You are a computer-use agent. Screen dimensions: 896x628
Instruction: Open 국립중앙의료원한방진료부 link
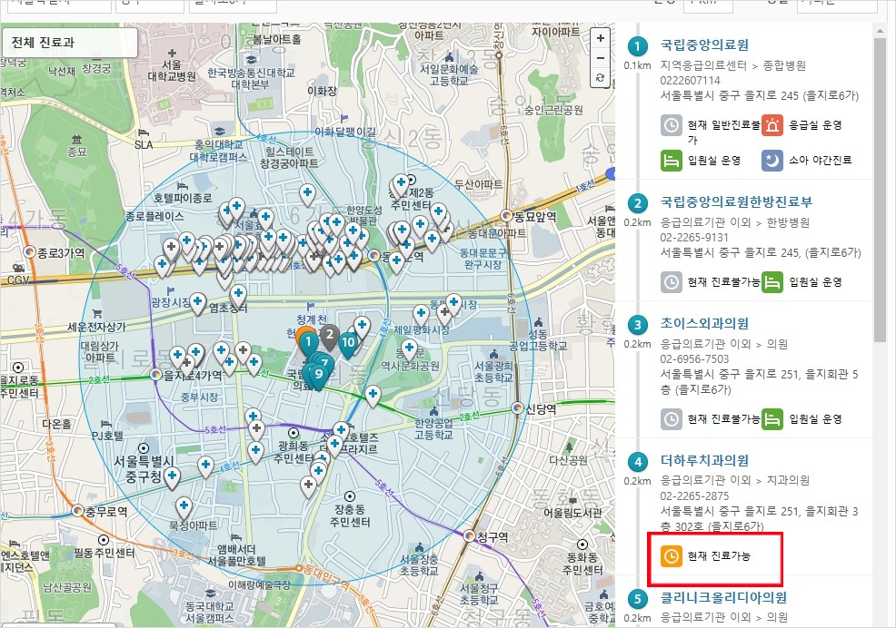pyautogui.click(x=736, y=201)
